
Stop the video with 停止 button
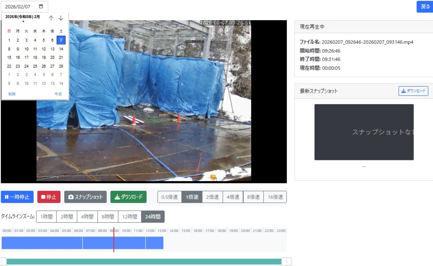pos(49,197)
